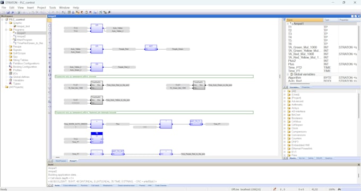This screenshot has width=361, height=191.
Task: Expand the Booleans blocks folder
Action: [x=285, y=118]
